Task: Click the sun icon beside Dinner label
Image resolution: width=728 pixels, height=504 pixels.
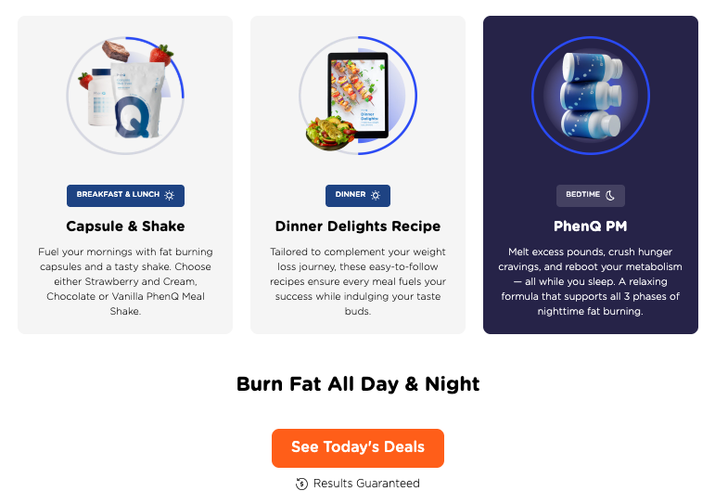Action: click(376, 195)
